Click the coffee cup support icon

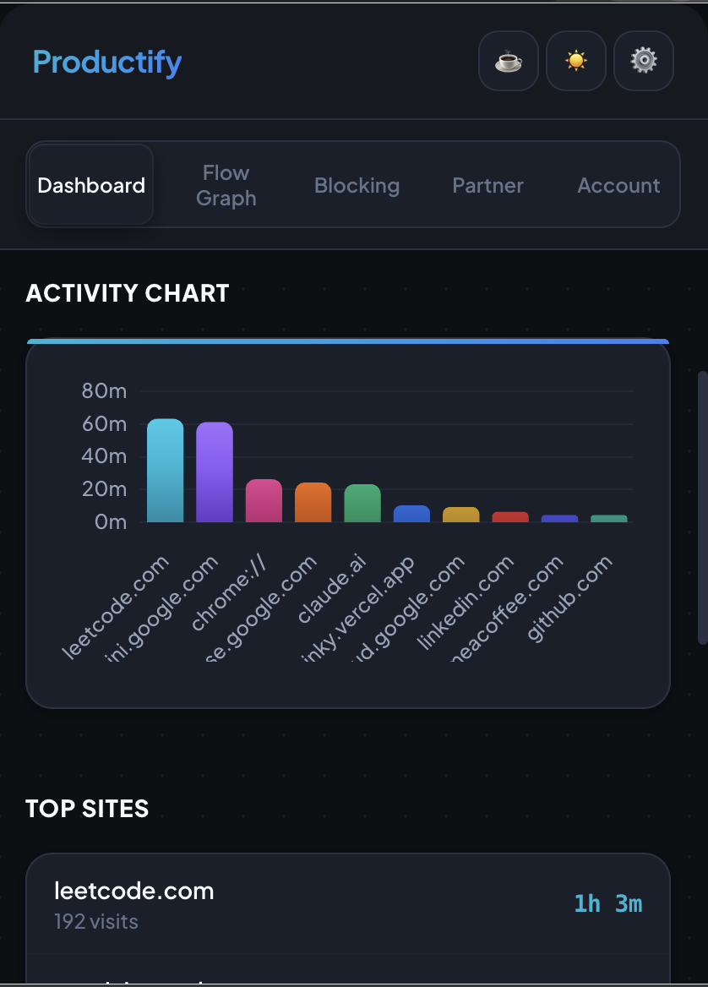coord(508,60)
